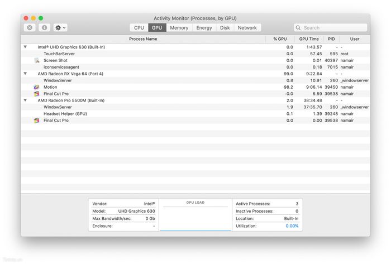Select WindowServer with 0.8 % GPU
Image resolution: width=391 pixels, height=264 pixels.
[x=195, y=80]
